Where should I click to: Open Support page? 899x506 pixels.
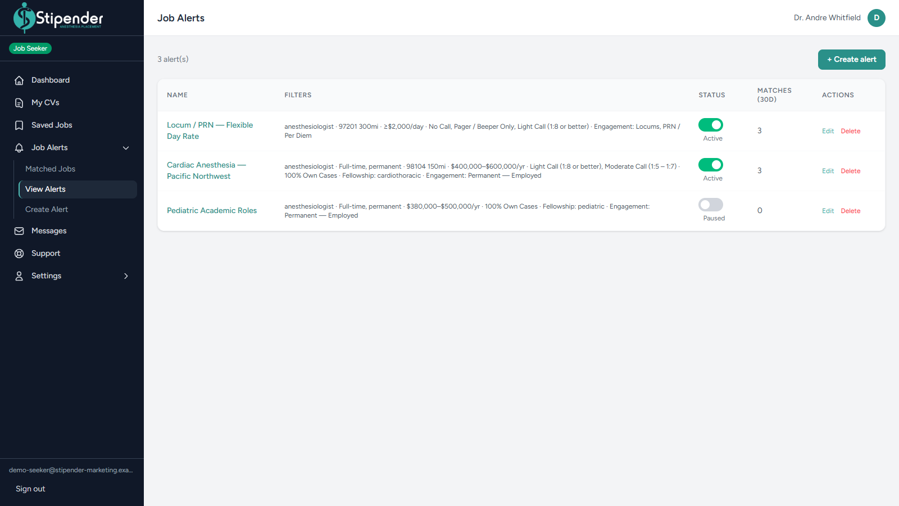(72, 254)
